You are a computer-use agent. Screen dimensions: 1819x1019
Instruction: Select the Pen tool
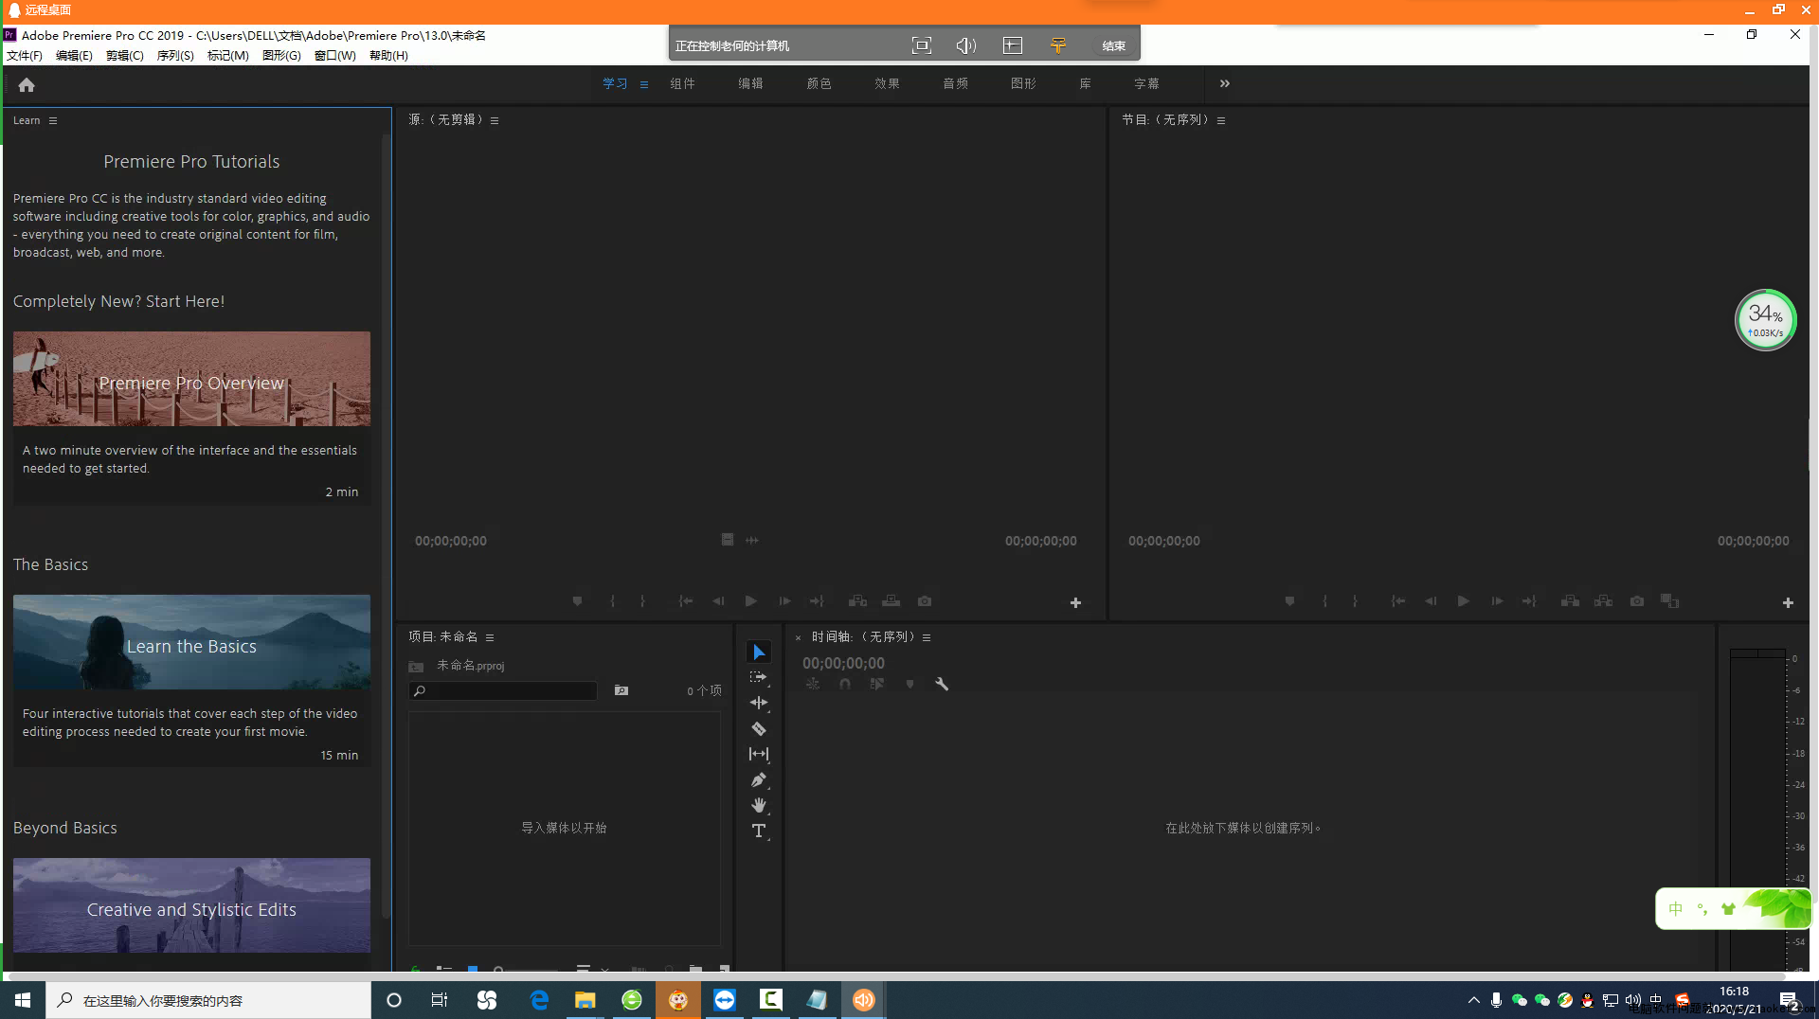click(759, 779)
